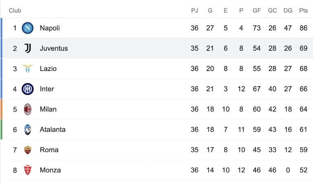
Task: Select the Club column header
Action: [x=15, y=10]
